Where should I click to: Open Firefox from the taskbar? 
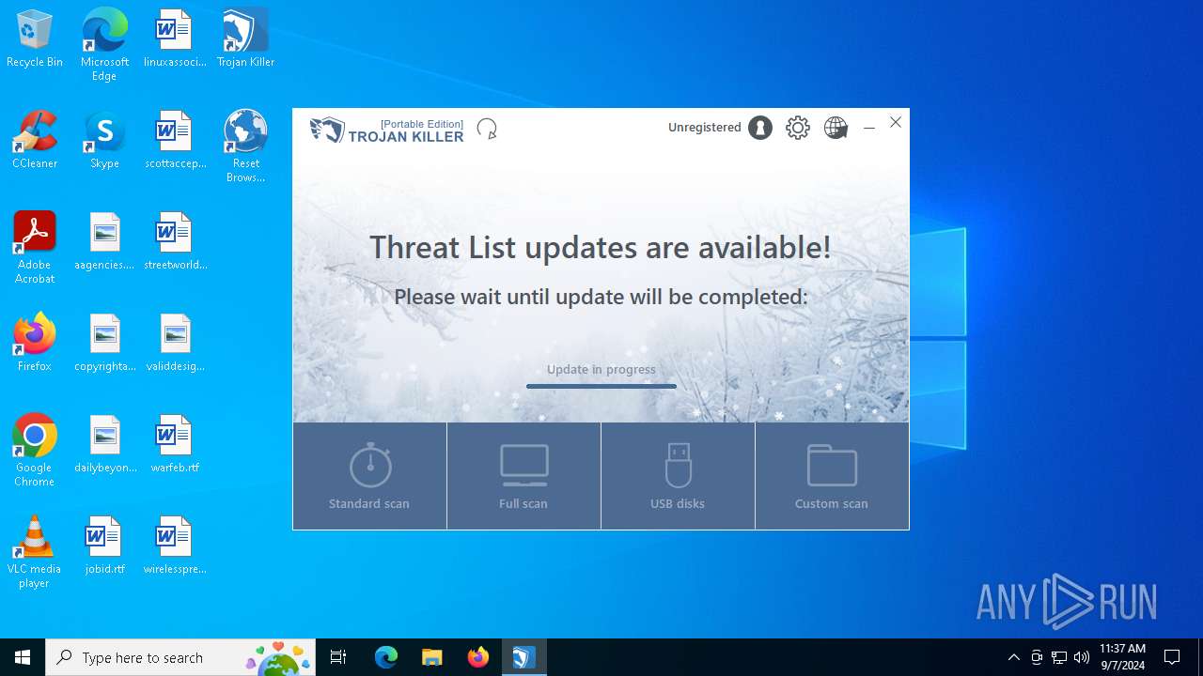pos(477,657)
